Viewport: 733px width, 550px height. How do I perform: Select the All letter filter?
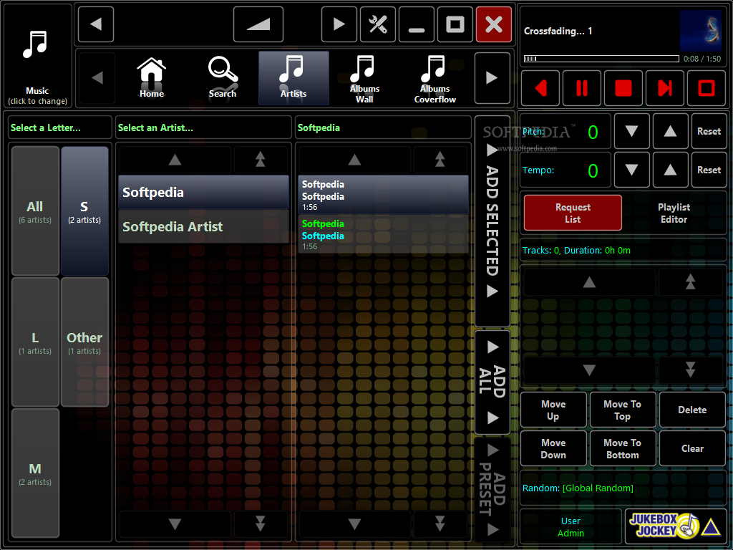(35, 211)
